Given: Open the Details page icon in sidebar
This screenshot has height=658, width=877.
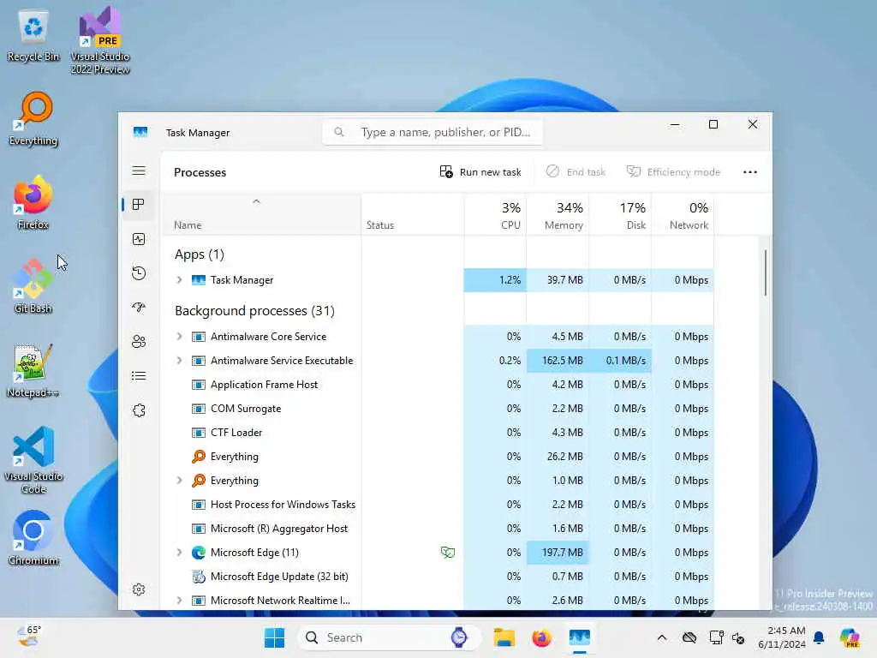Looking at the screenshot, I should click(139, 375).
